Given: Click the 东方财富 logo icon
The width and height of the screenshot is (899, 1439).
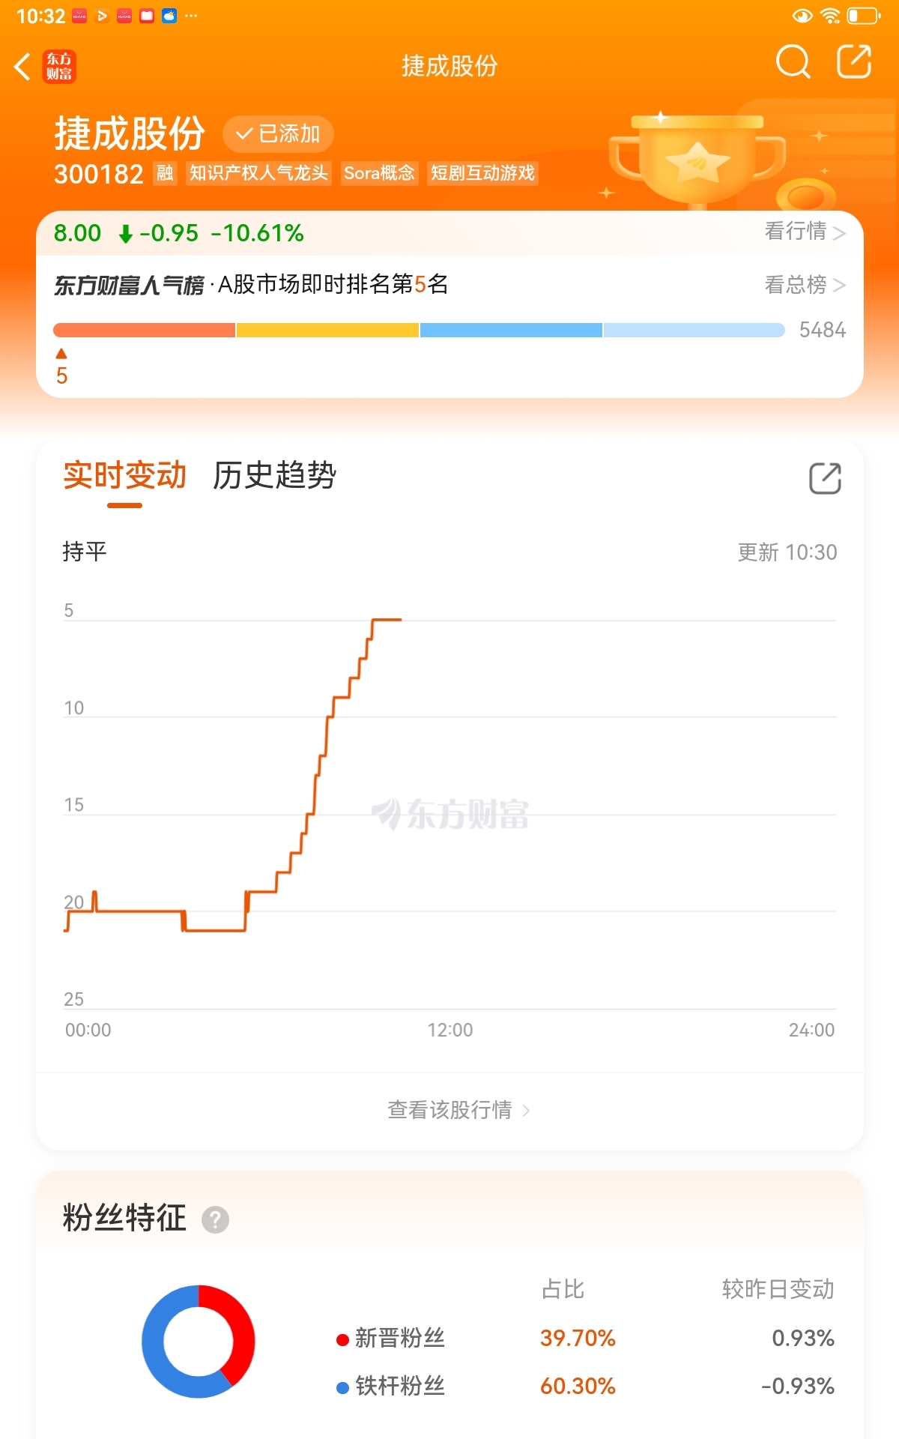Looking at the screenshot, I should 59,66.
